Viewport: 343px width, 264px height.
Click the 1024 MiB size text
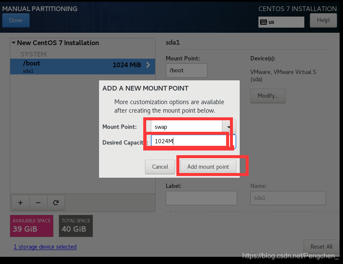coord(127,65)
